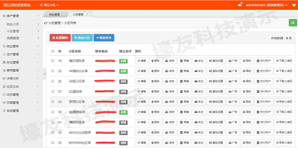Open 基础设置 for the ID 30 row

(216, 112)
